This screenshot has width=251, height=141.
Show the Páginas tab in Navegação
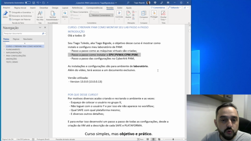tap(16, 39)
